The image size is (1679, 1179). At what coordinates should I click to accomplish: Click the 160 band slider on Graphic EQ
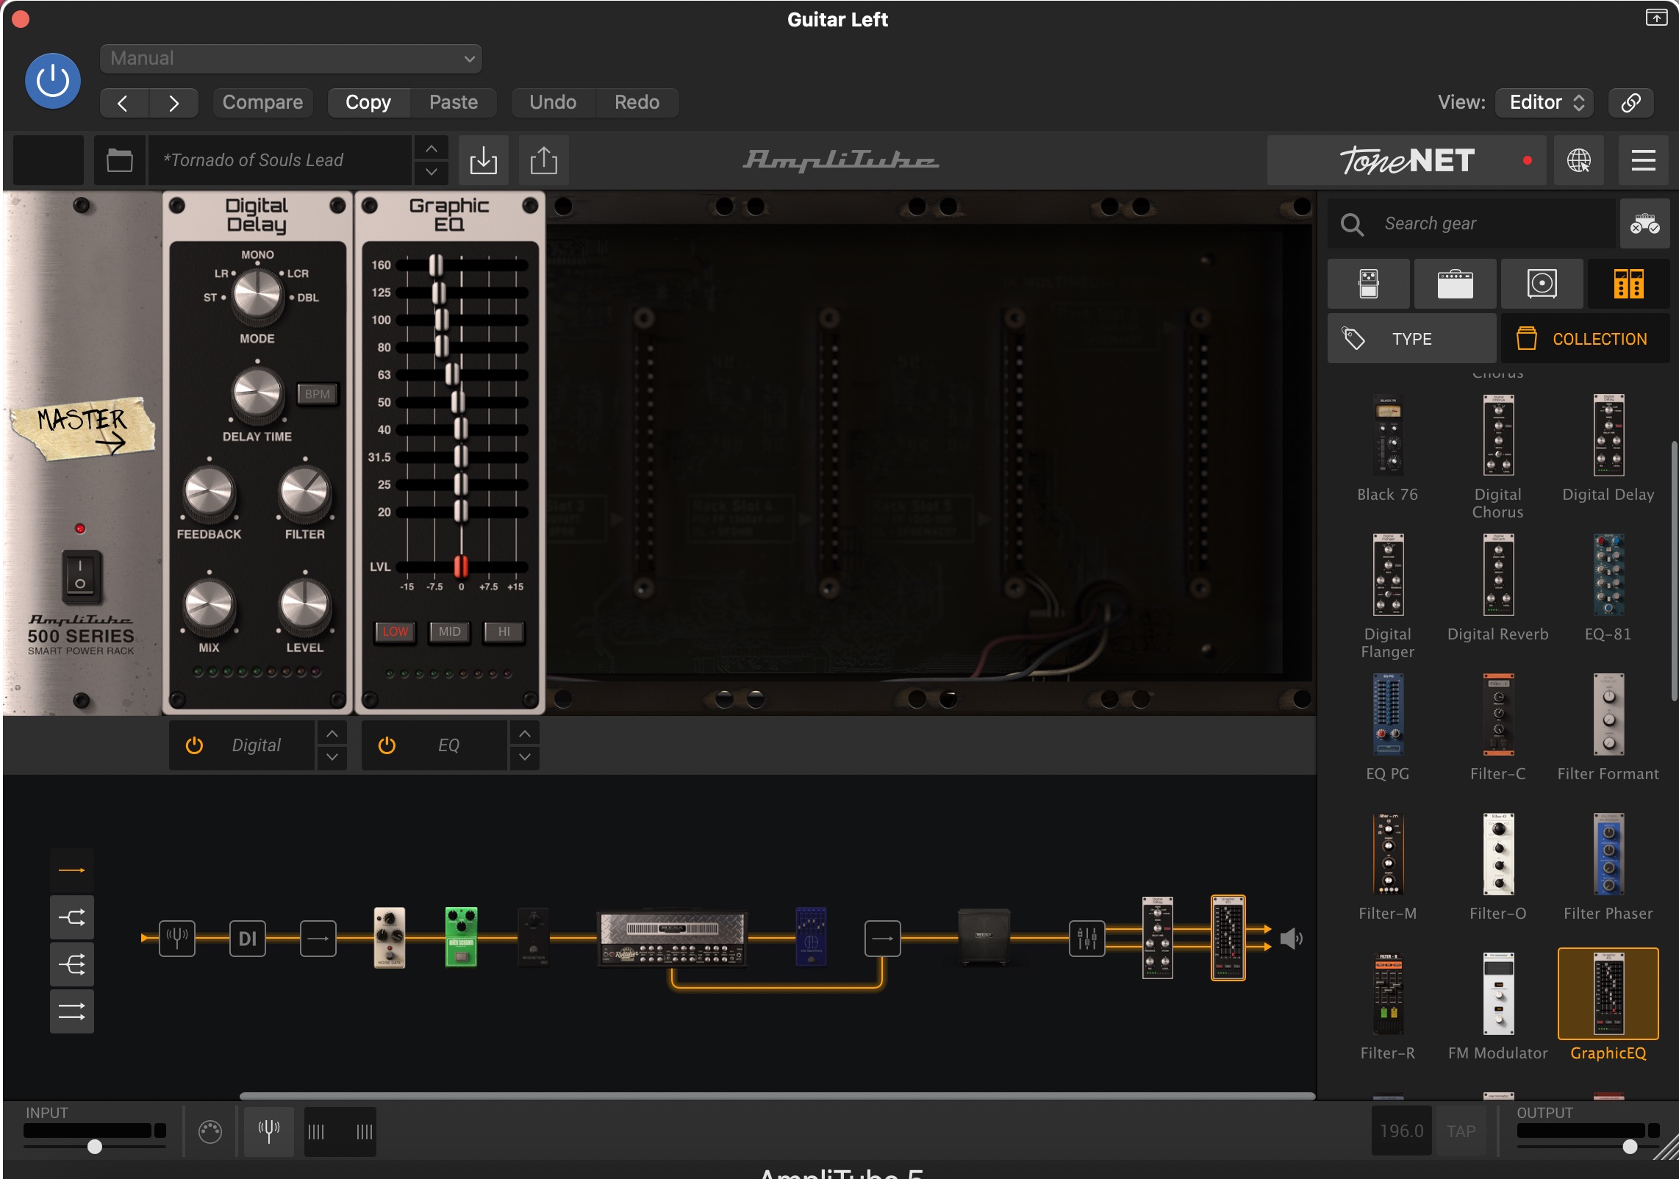436,265
